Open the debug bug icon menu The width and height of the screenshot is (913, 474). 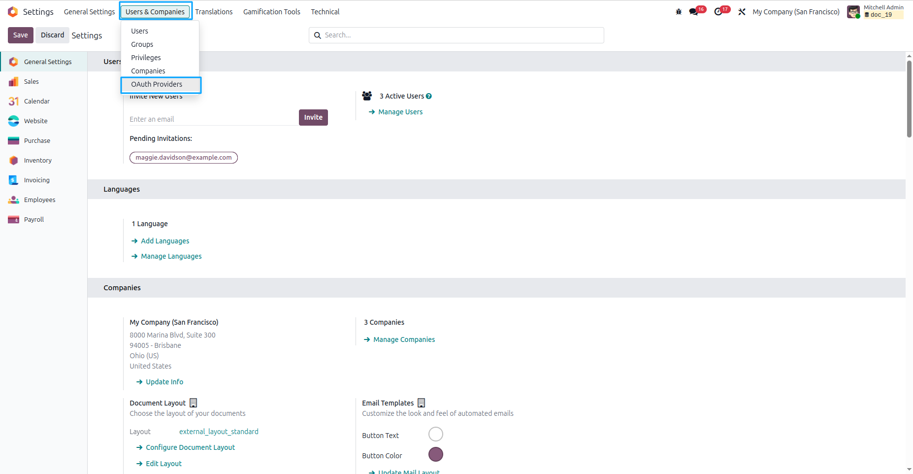click(679, 12)
